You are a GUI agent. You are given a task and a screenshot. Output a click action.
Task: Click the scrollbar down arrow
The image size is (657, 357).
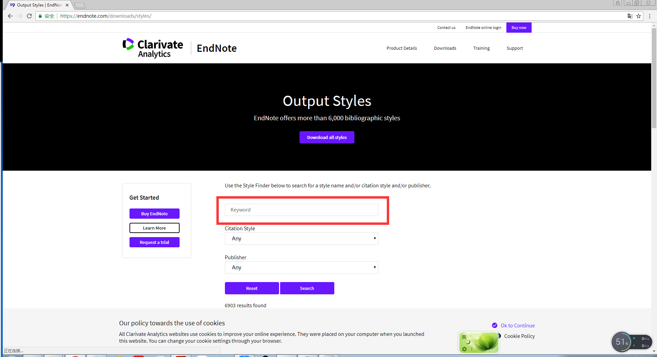coord(654,351)
